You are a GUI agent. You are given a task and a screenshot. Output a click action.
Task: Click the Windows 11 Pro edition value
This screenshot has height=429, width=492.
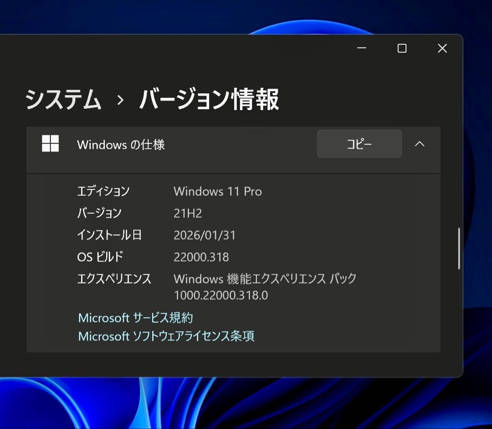coord(217,191)
